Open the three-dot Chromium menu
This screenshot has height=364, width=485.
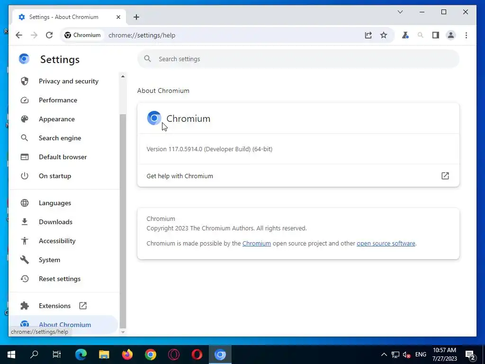click(466, 35)
